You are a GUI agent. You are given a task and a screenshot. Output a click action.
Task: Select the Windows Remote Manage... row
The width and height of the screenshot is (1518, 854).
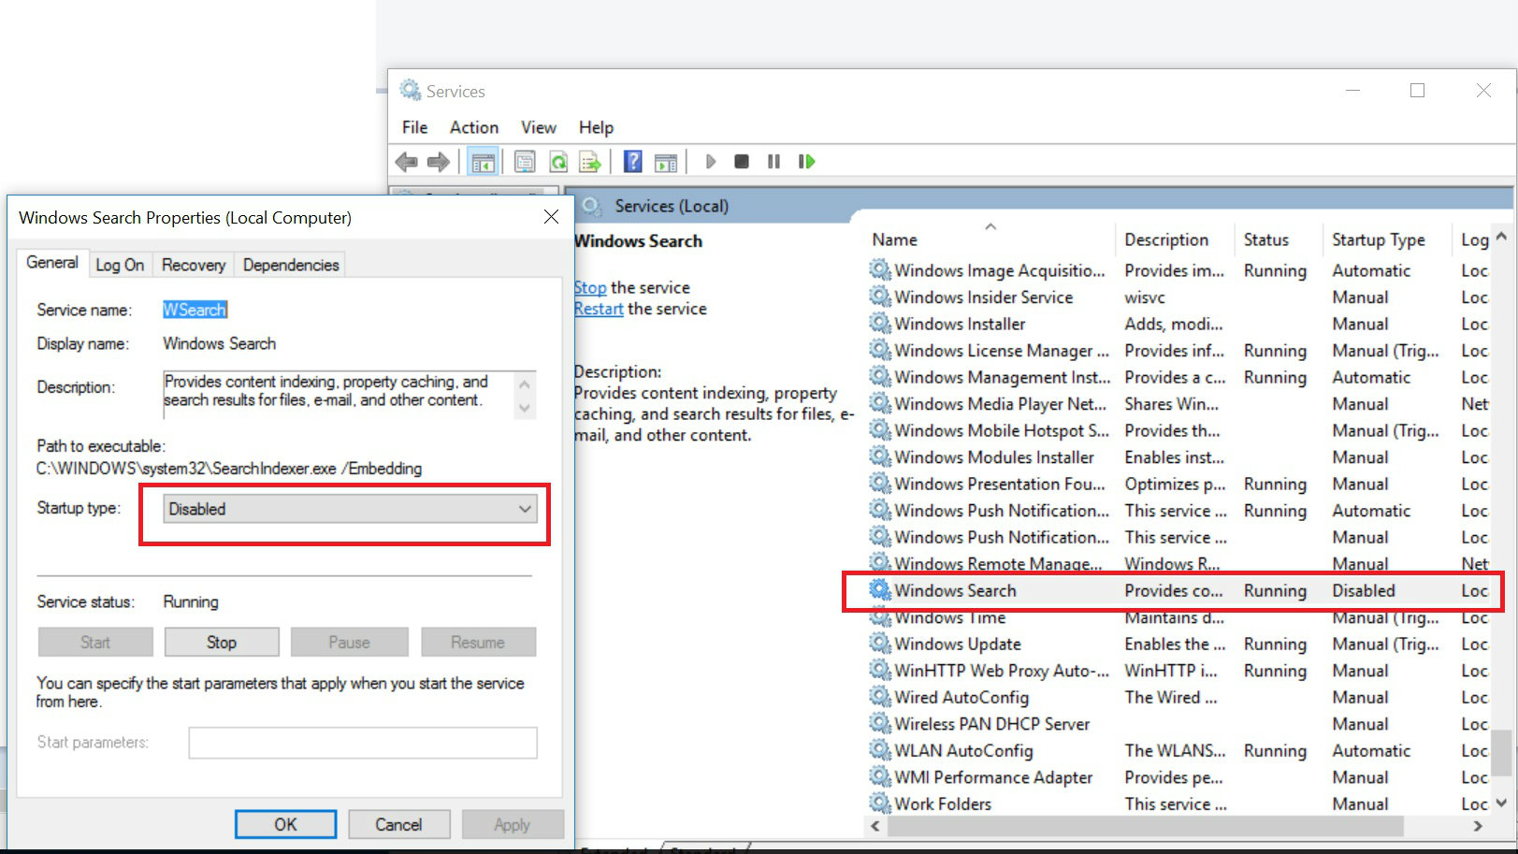point(1178,563)
